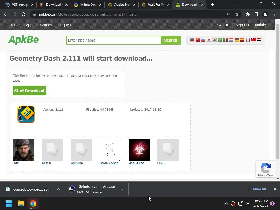The width and height of the screenshot is (280, 210).
Task: Open the notification center badge
Action: click(272, 203)
